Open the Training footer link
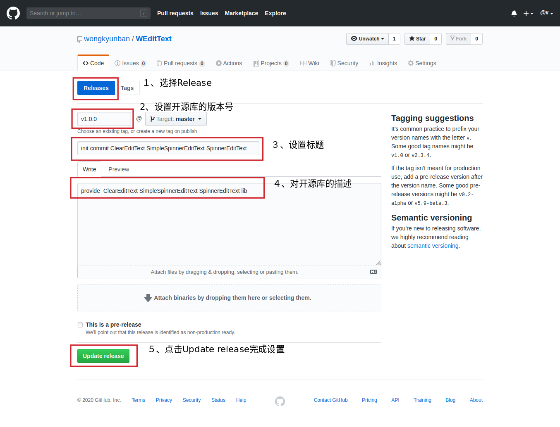Viewport: 560px width, 427px height. (422, 400)
